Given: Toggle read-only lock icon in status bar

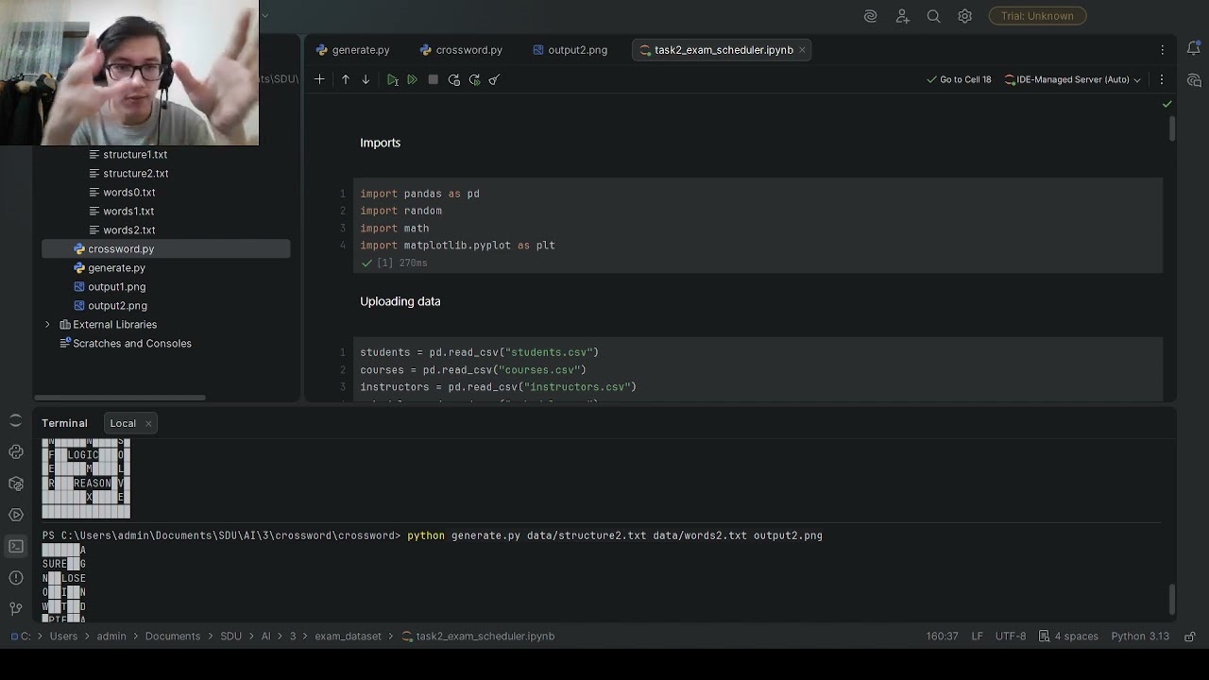Looking at the screenshot, I should [1189, 637].
